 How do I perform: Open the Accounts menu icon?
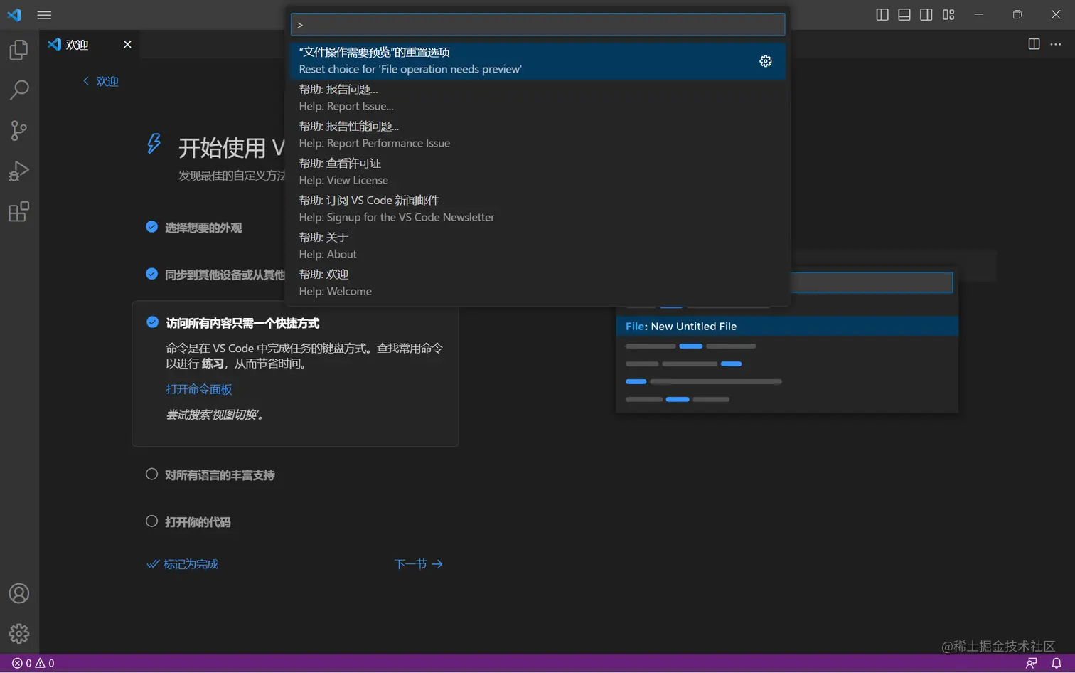[x=19, y=593]
